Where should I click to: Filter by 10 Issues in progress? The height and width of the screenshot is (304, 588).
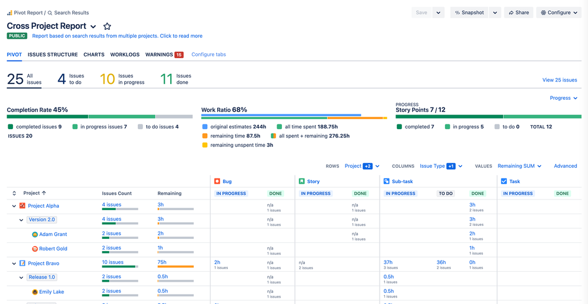122,79
